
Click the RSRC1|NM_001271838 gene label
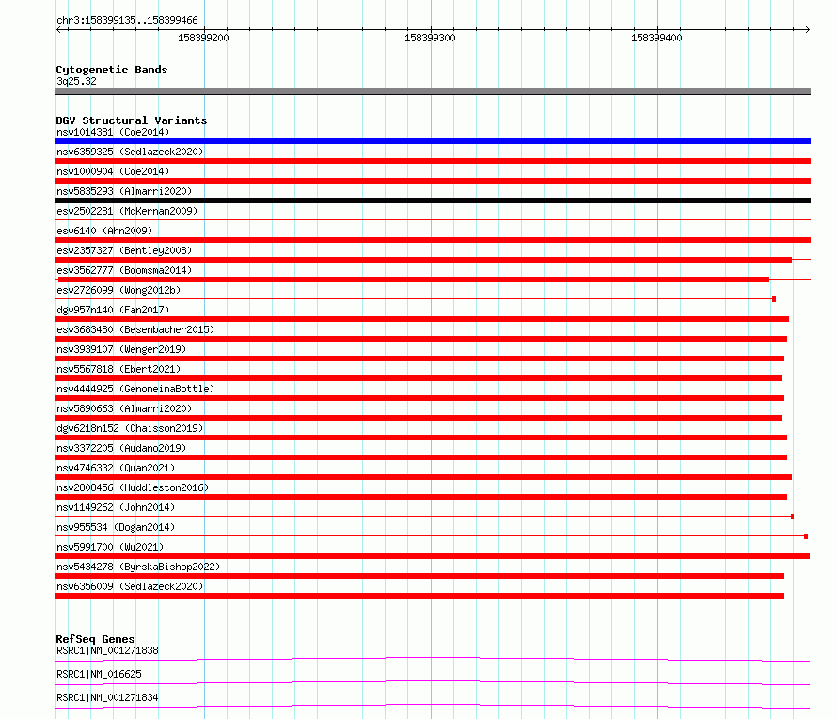[107, 650]
